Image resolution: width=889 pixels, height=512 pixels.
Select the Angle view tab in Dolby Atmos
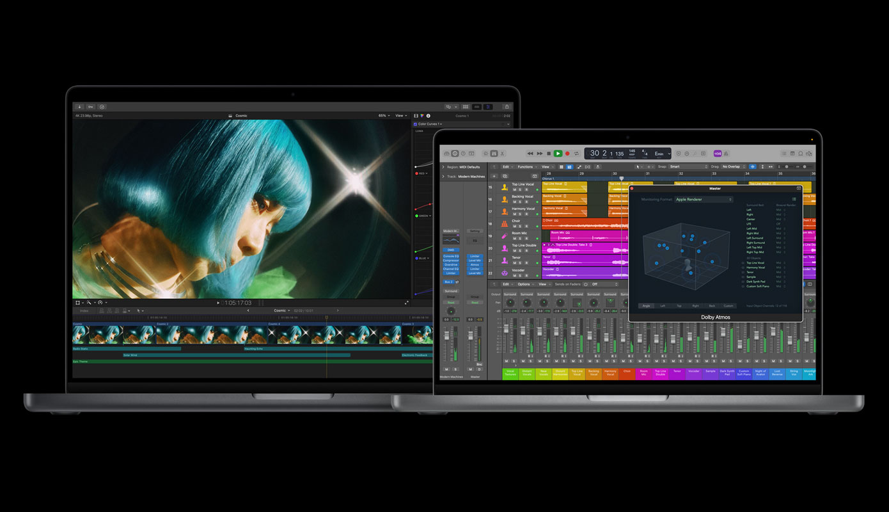pyautogui.click(x=646, y=306)
